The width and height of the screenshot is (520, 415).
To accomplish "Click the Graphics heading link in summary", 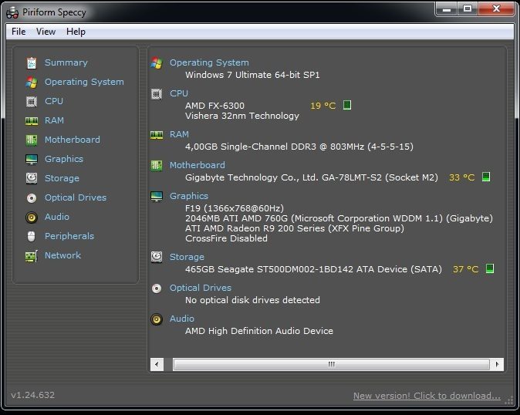I will click(189, 196).
